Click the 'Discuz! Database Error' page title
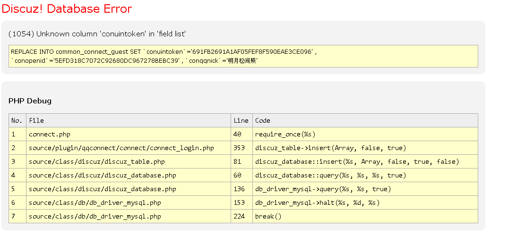The height and width of the screenshot is (236, 509). (x=67, y=9)
